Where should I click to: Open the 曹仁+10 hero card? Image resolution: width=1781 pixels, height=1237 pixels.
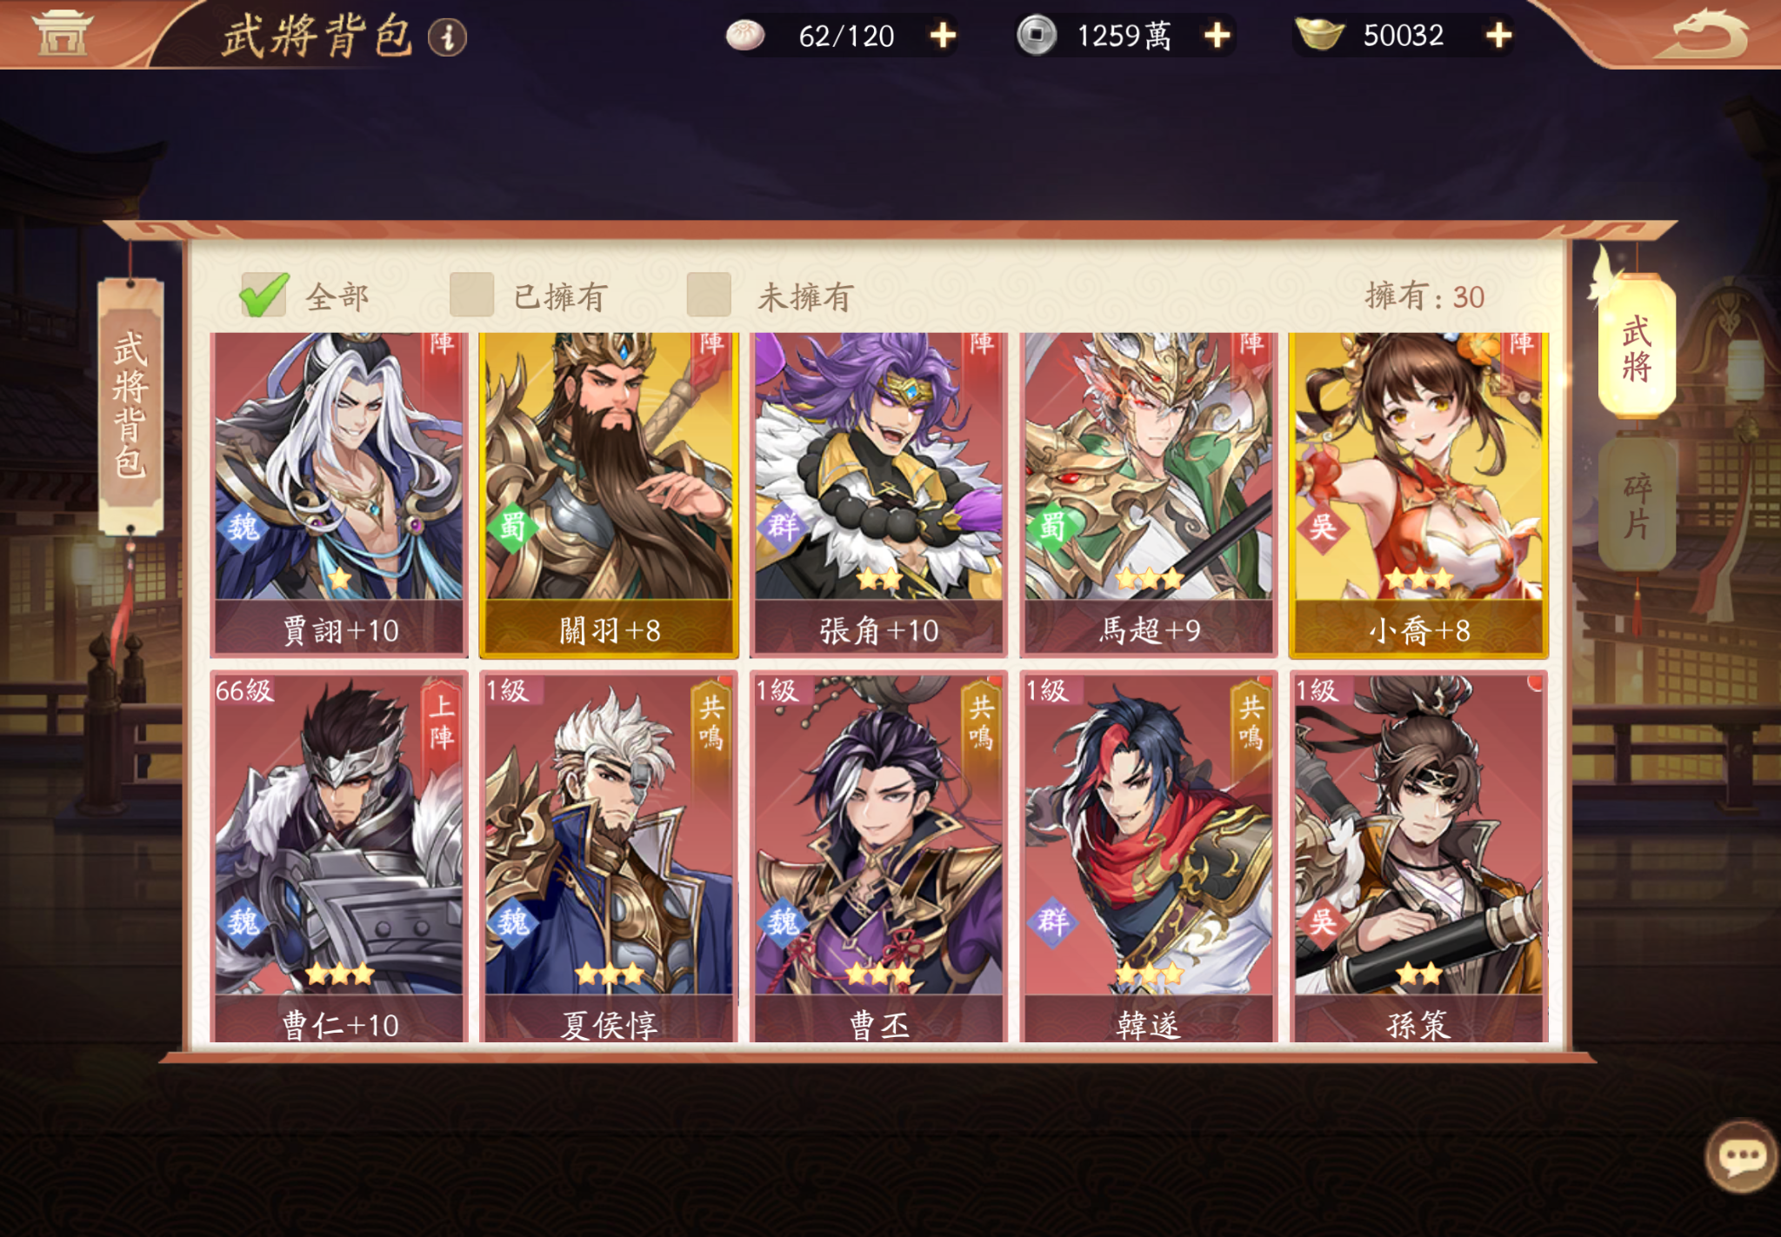click(339, 857)
